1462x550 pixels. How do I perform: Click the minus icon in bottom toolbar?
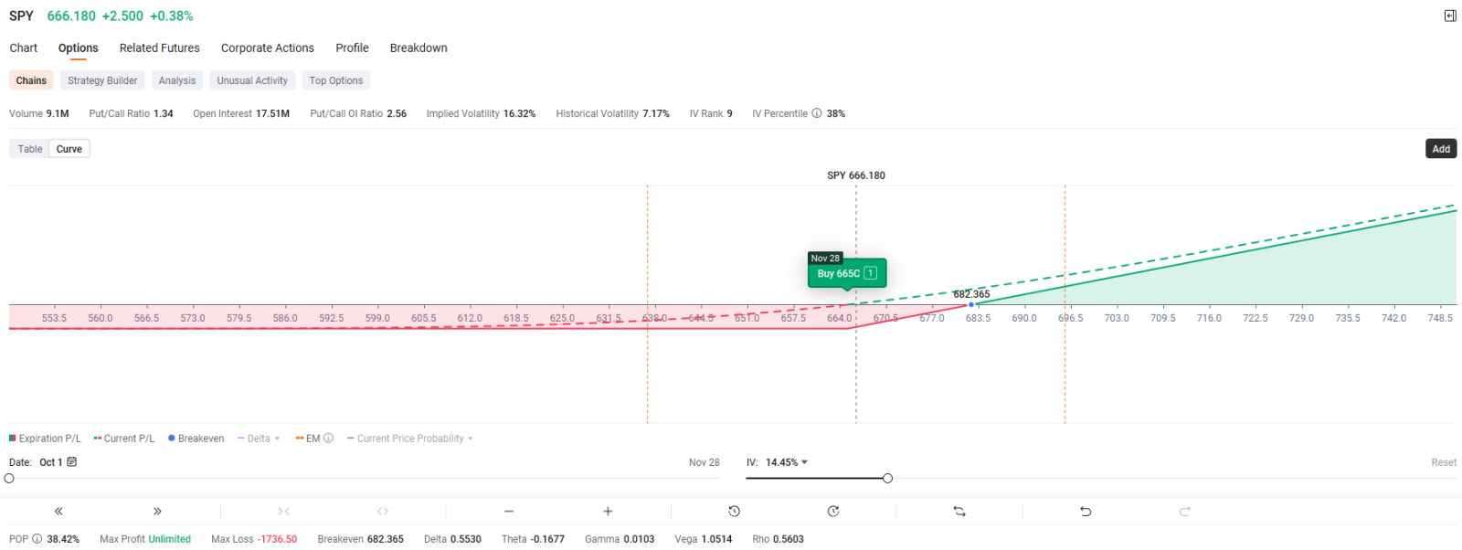[509, 512]
